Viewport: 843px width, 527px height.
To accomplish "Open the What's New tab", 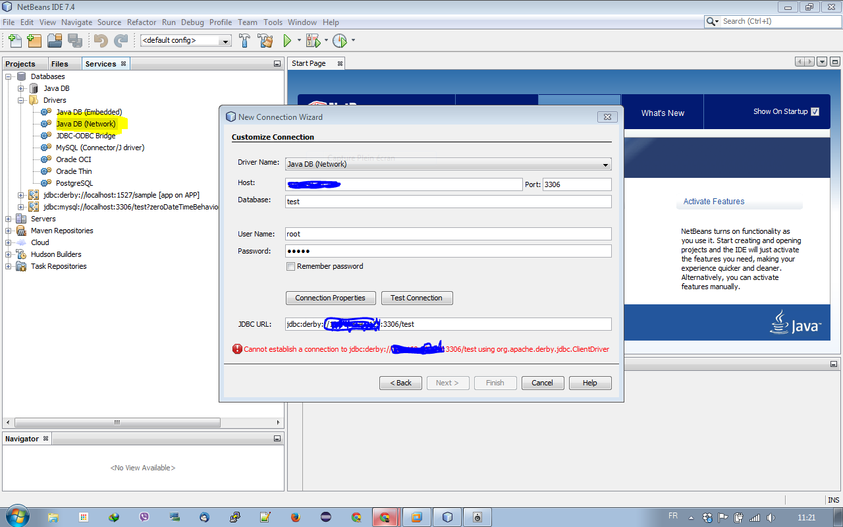I will point(663,113).
